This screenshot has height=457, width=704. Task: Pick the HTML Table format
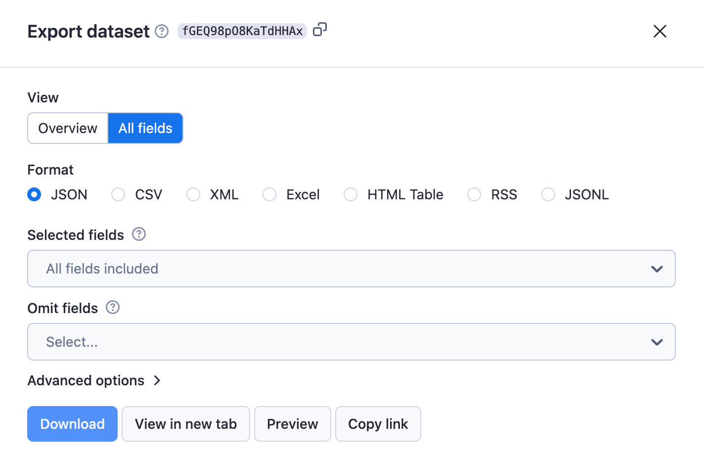[351, 194]
